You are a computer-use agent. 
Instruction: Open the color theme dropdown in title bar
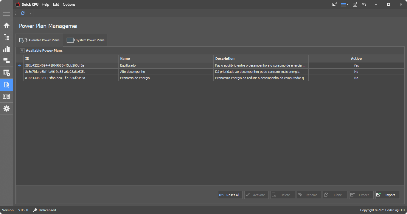[345, 4]
